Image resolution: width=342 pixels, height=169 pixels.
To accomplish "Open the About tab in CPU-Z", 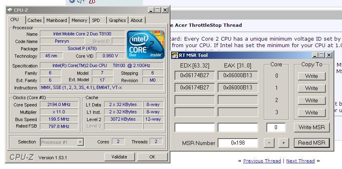I will point(137,20).
